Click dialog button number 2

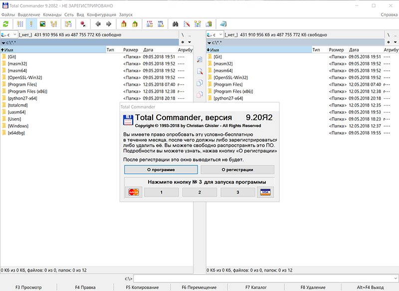coord(199,192)
